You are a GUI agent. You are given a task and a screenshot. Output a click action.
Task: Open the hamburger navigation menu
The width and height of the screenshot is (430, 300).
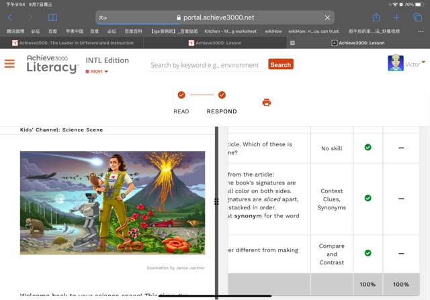9,63
